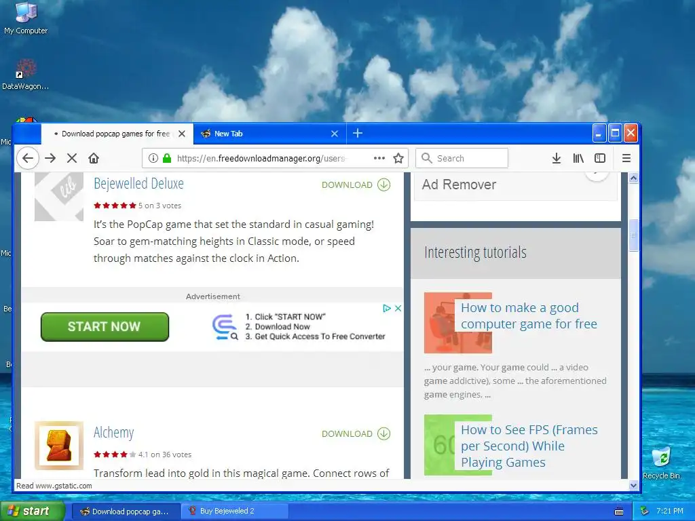View the green padlock connection details
Viewport: 695px width, 521px height.
tap(167, 158)
